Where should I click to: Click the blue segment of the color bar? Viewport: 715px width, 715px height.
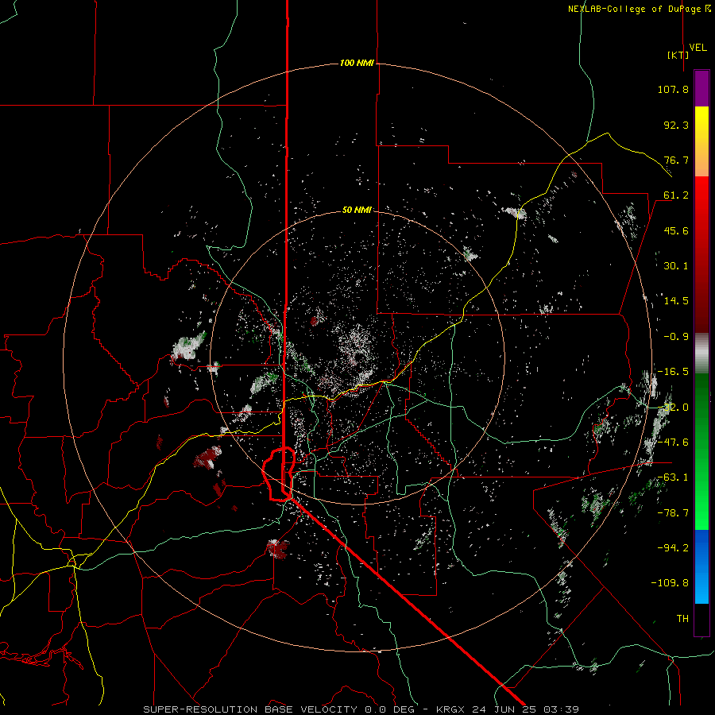coord(701,566)
